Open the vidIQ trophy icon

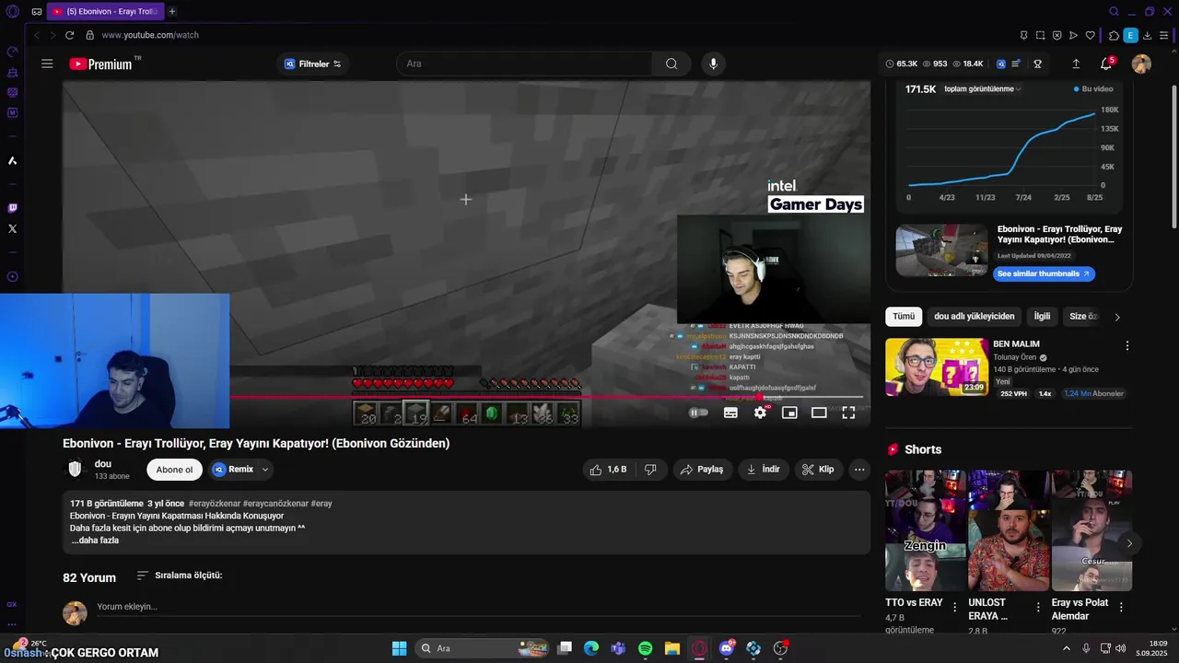(x=1037, y=64)
